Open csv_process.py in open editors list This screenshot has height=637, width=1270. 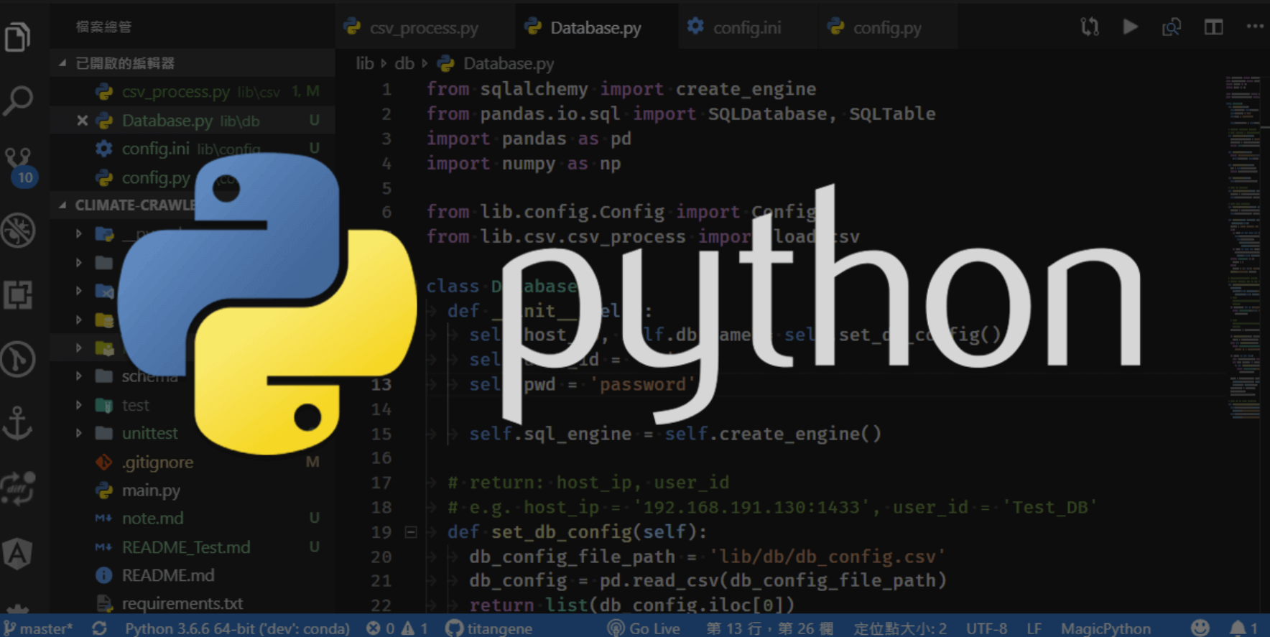click(192, 92)
